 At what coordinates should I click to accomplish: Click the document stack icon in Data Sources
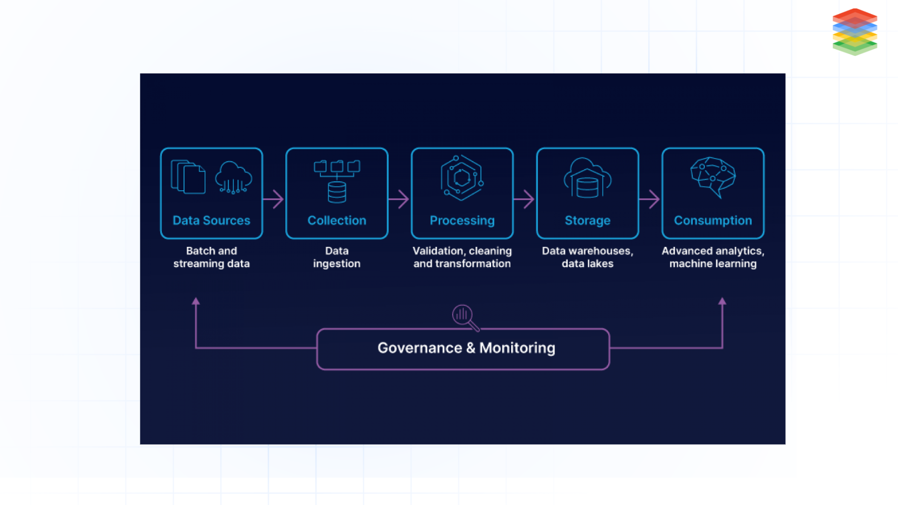pos(189,178)
